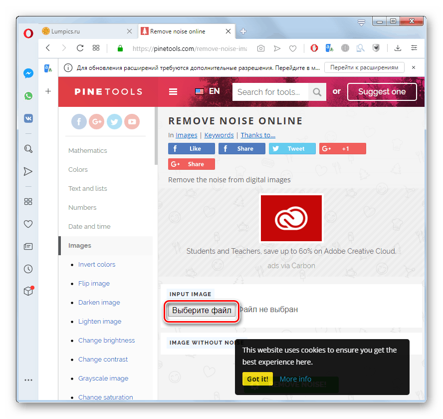443x419 pixels.
Task: Open the Colors category
Action: (78, 170)
